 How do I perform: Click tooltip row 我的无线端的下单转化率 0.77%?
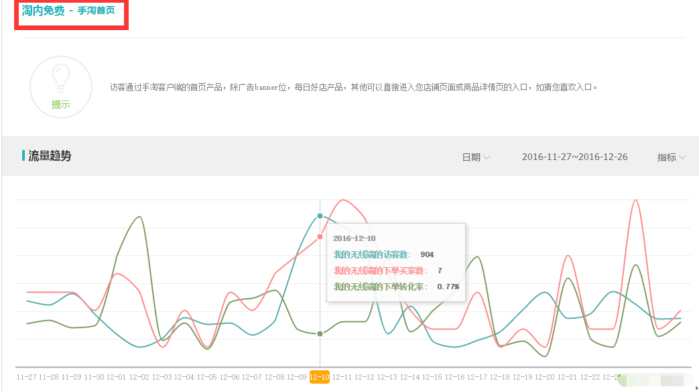click(x=396, y=287)
